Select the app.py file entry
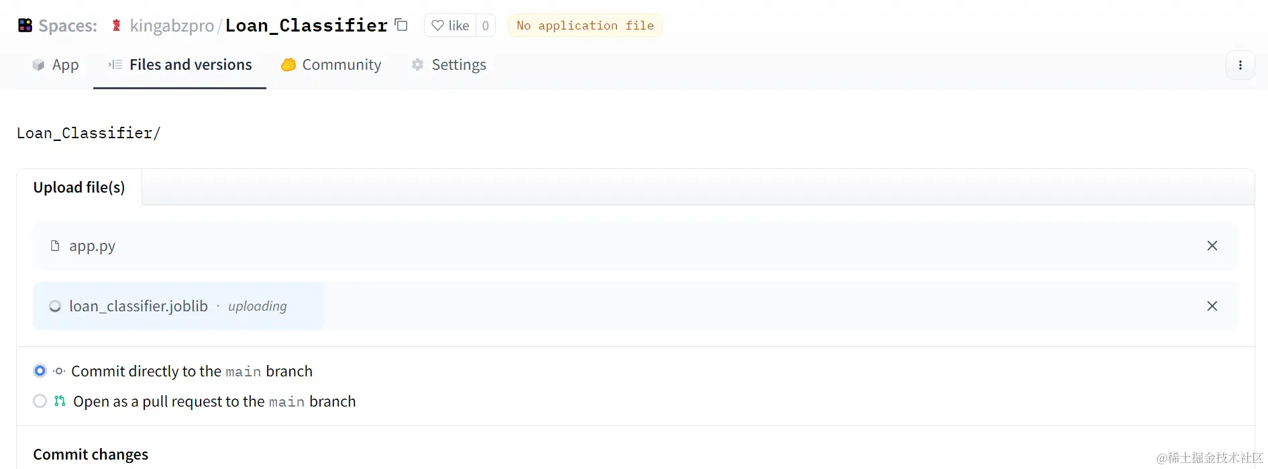Viewport: 1268px width, 469px height. click(635, 246)
